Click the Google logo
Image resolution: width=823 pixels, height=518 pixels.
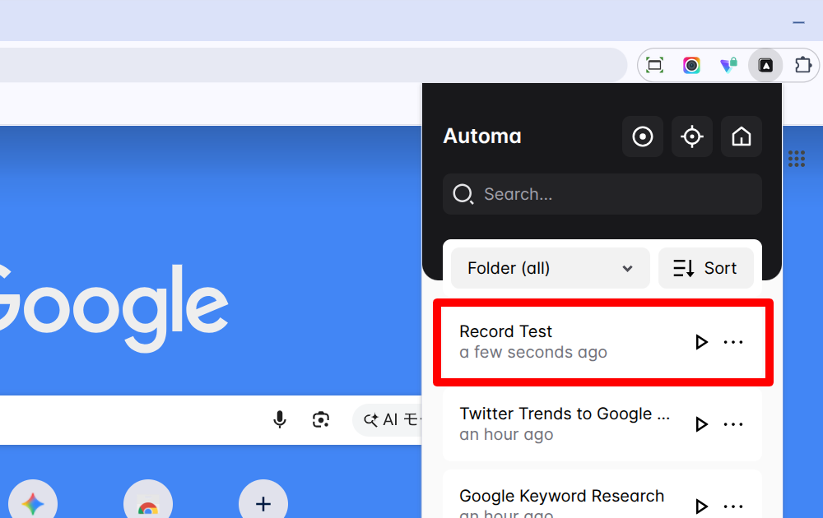pyautogui.click(x=113, y=308)
